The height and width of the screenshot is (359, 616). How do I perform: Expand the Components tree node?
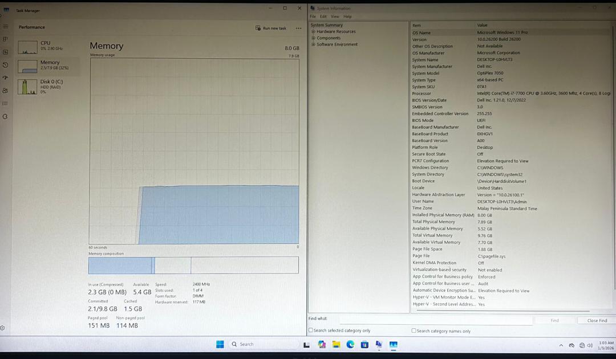tap(313, 38)
